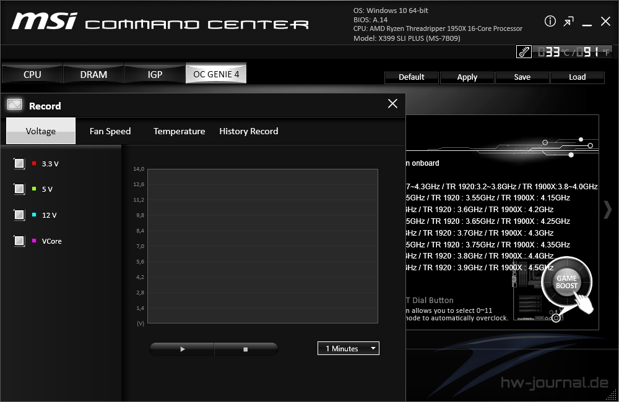
Task: Click the Record panel chart icon
Action: 15,105
